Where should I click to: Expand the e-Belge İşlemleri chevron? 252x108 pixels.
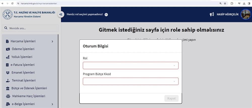[x=52, y=104]
